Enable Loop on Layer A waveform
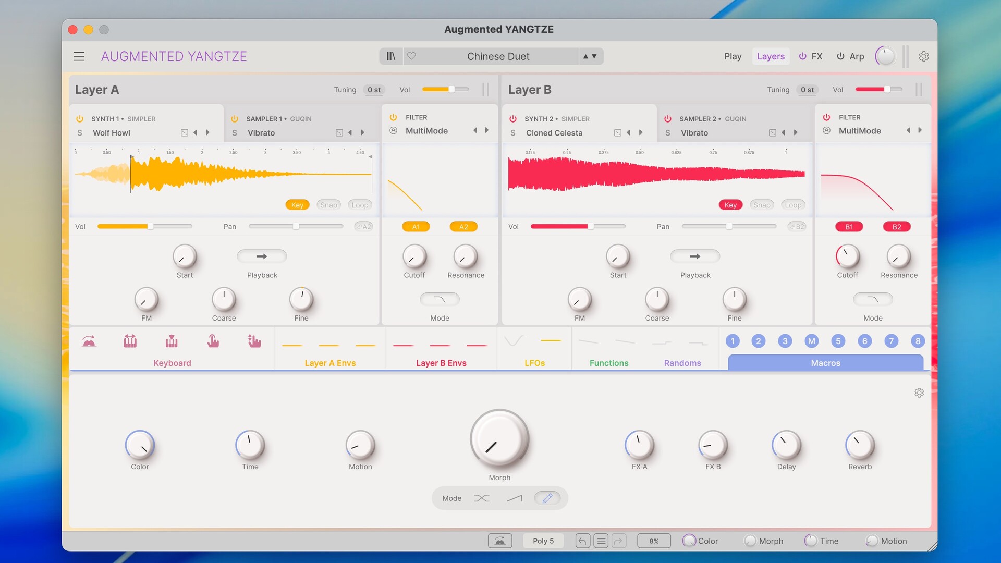Viewport: 1001px width, 563px height. coord(360,205)
